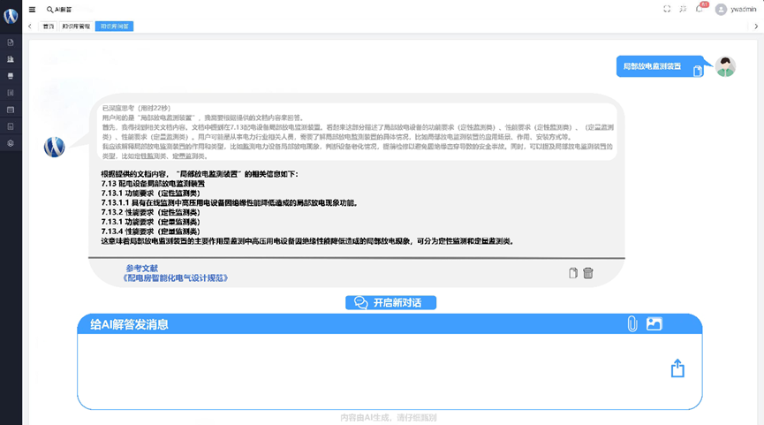Screen dimensions: 764x425
Task: Copy the AI answer using copy icon
Action: (x=573, y=273)
